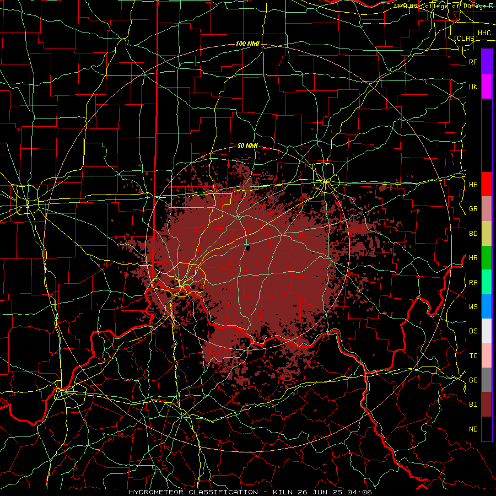Screen dimensions: 496x496
Task: Click the white DS legend swatch
Action: click(487, 331)
